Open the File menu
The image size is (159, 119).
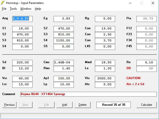(x=4, y=9)
